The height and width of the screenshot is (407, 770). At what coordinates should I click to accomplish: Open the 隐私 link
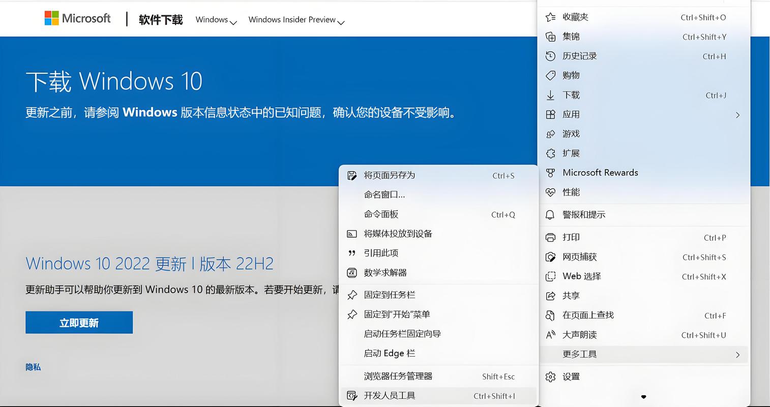pos(33,367)
